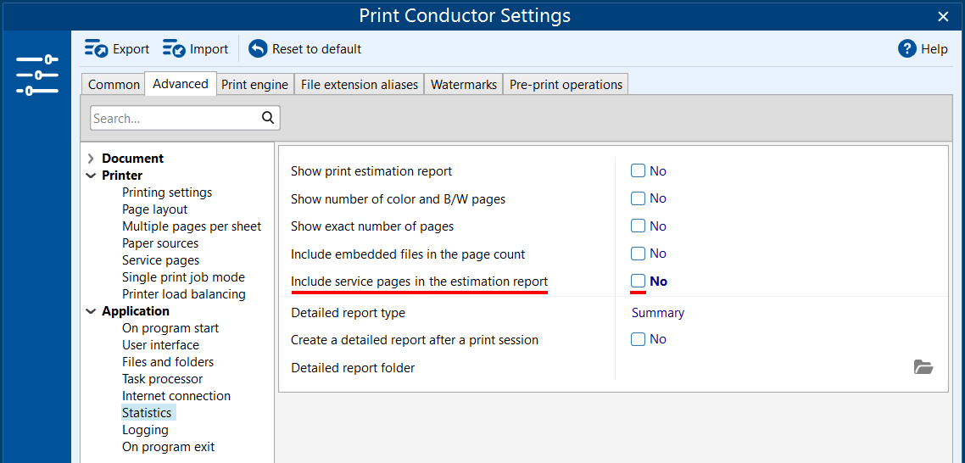The width and height of the screenshot is (965, 463).
Task: Open Help via question mark icon
Action: pyautogui.click(x=907, y=49)
